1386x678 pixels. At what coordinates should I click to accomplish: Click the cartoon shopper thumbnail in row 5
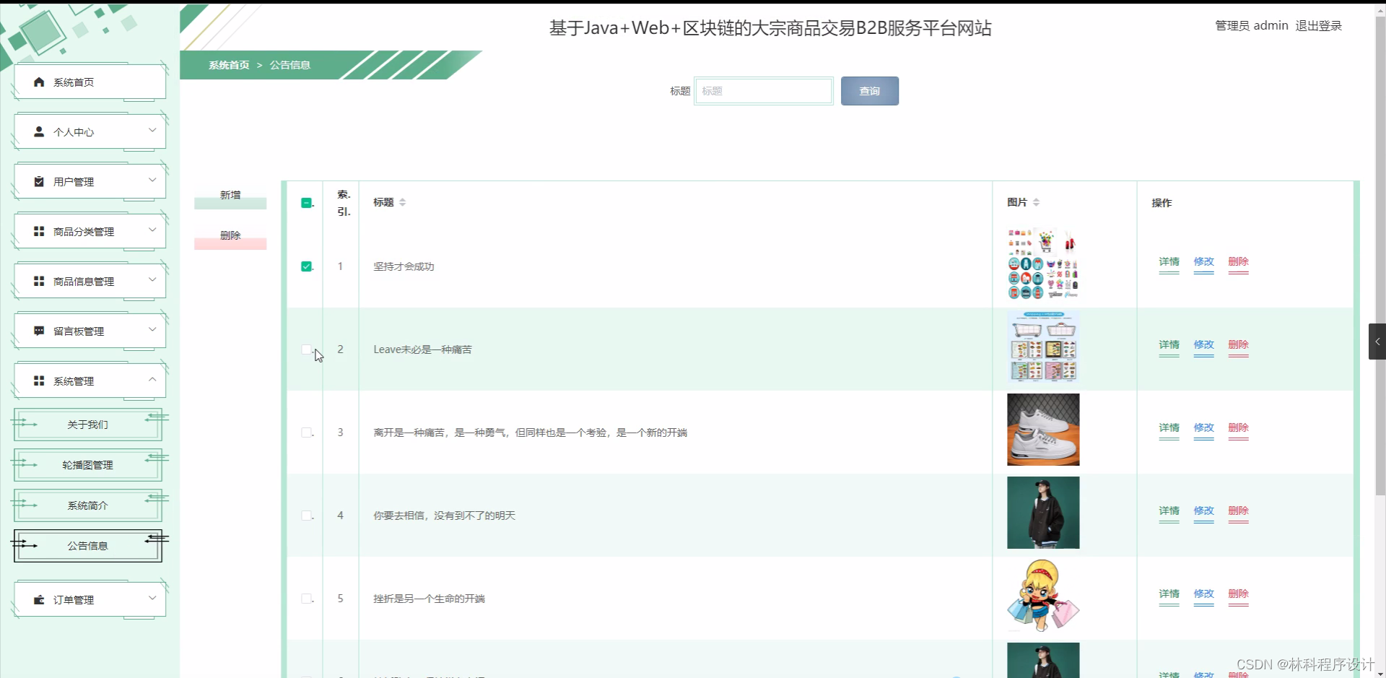pos(1043,596)
